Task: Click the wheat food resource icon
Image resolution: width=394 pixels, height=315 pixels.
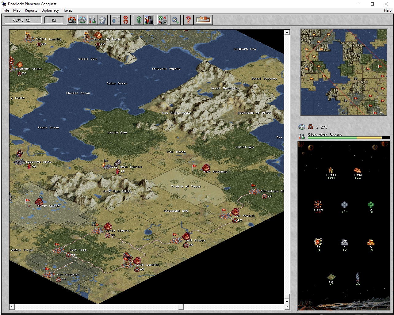Action: [x=331, y=170]
